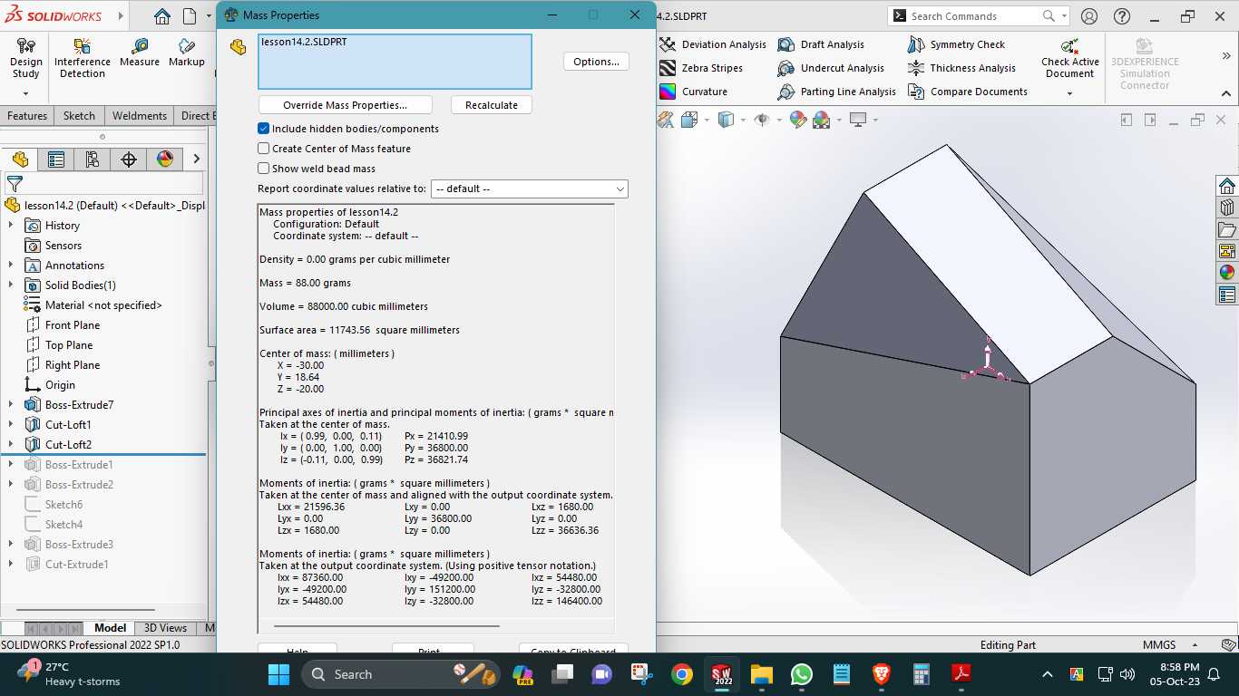
Task: Launch Interference Detection
Action: pos(83,59)
